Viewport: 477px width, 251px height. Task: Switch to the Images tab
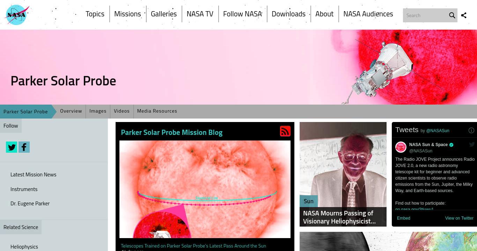point(98,111)
